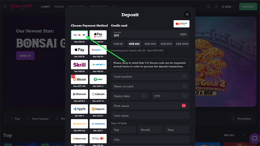Choose the plain Apple Pay payment tile

point(79,50)
